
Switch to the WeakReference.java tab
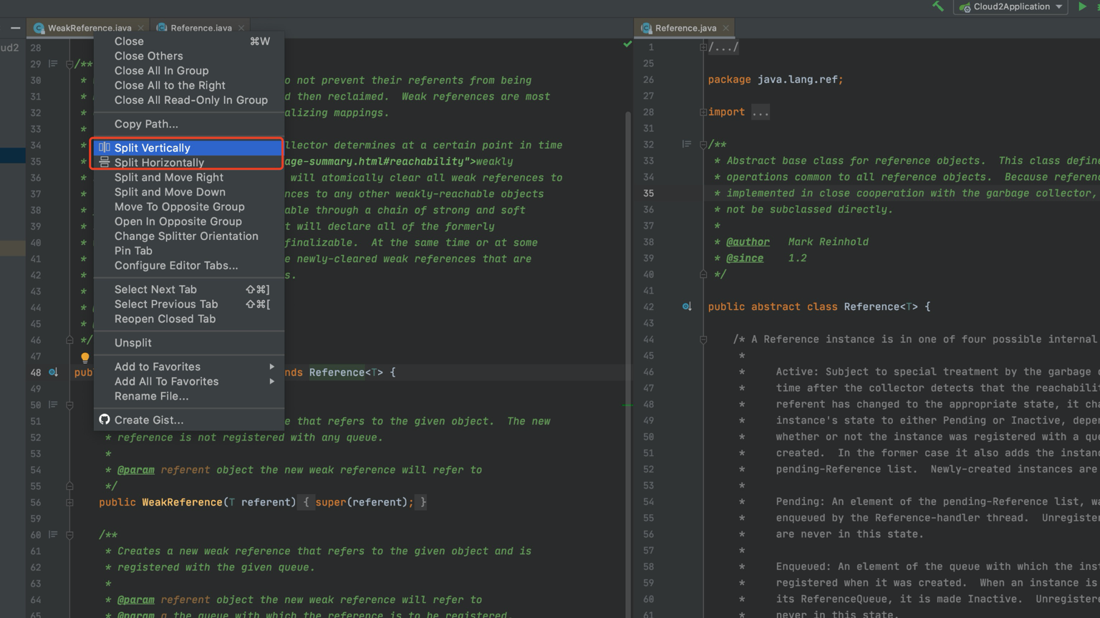89,28
